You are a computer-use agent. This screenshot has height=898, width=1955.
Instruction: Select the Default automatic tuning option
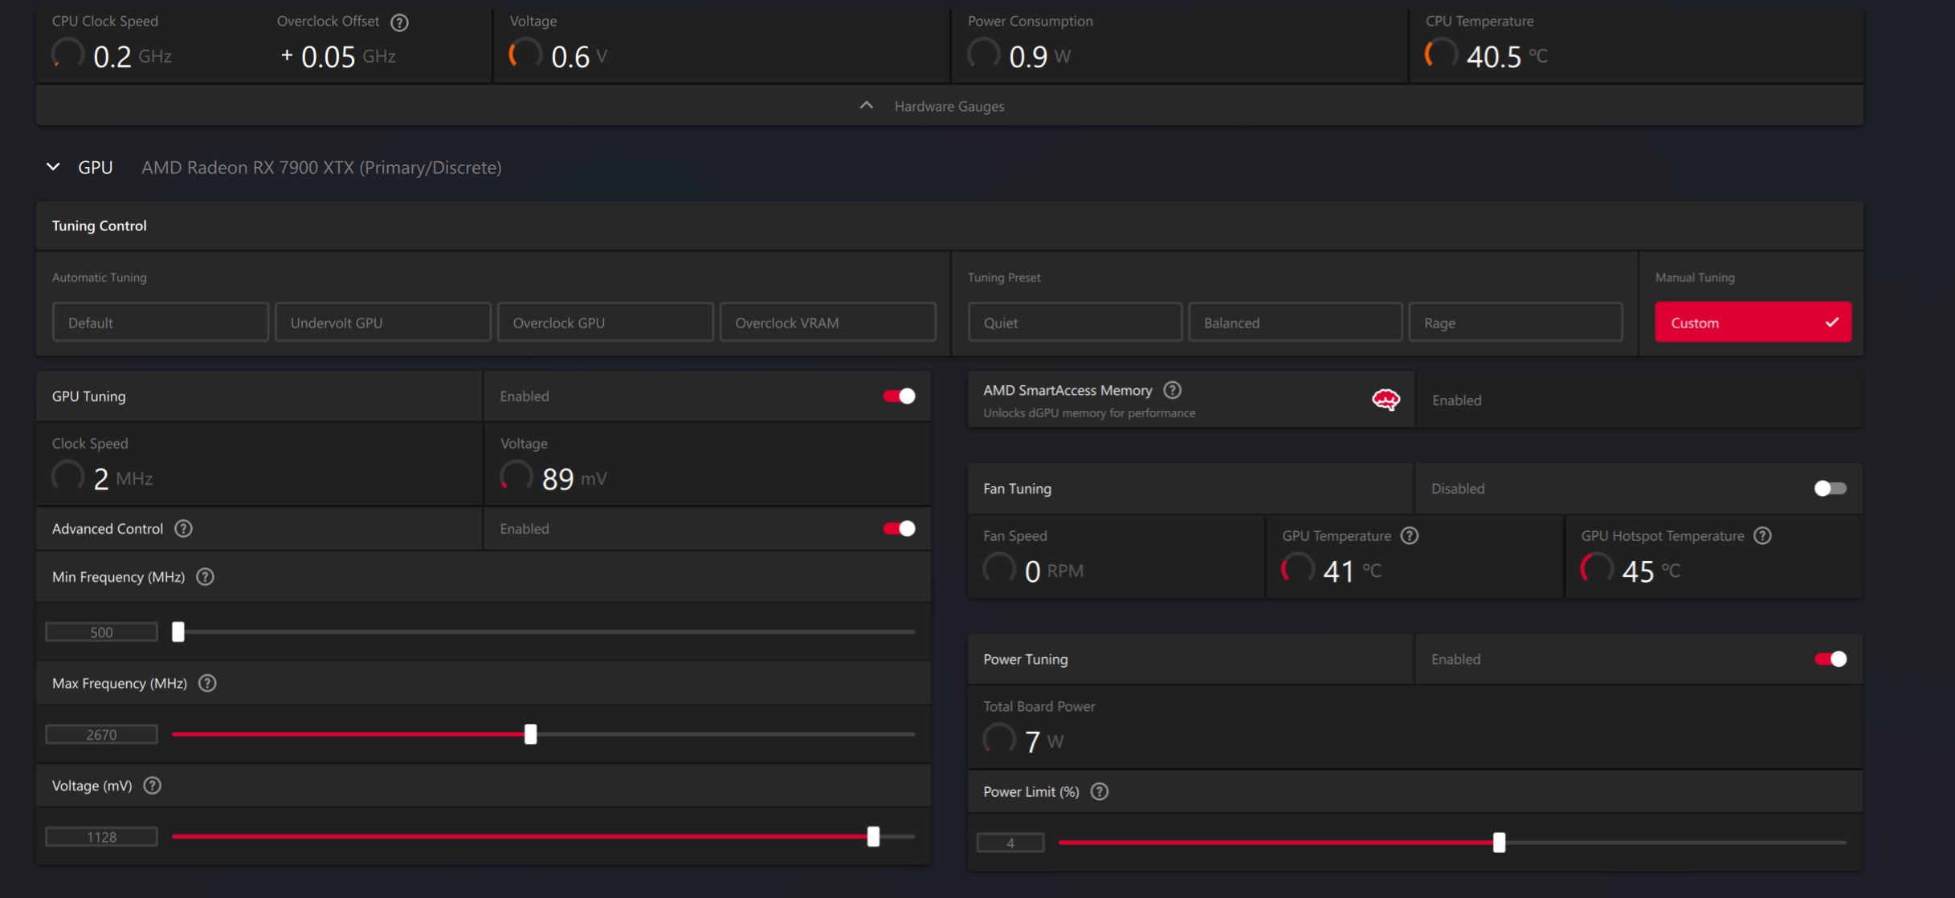tap(161, 323)
